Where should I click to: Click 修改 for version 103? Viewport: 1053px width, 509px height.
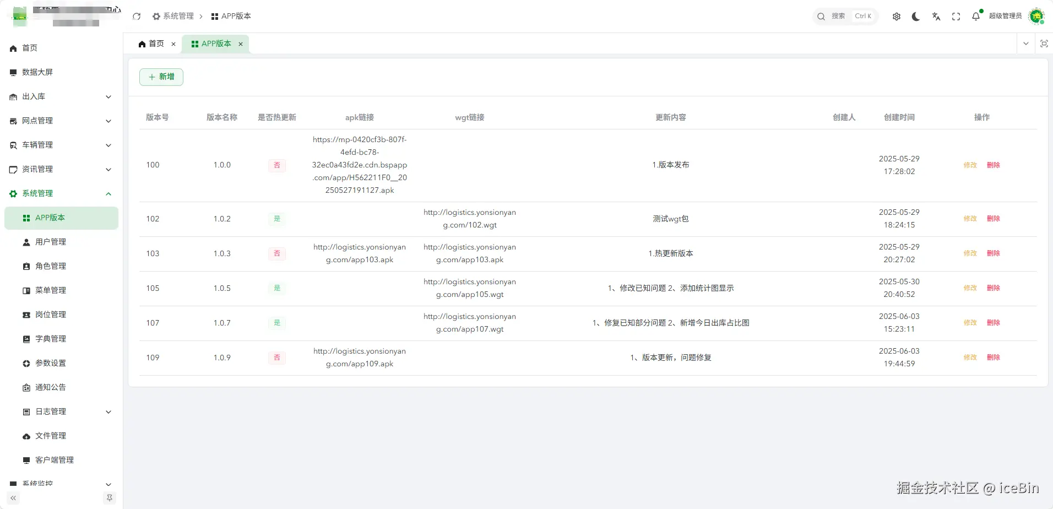970,253
